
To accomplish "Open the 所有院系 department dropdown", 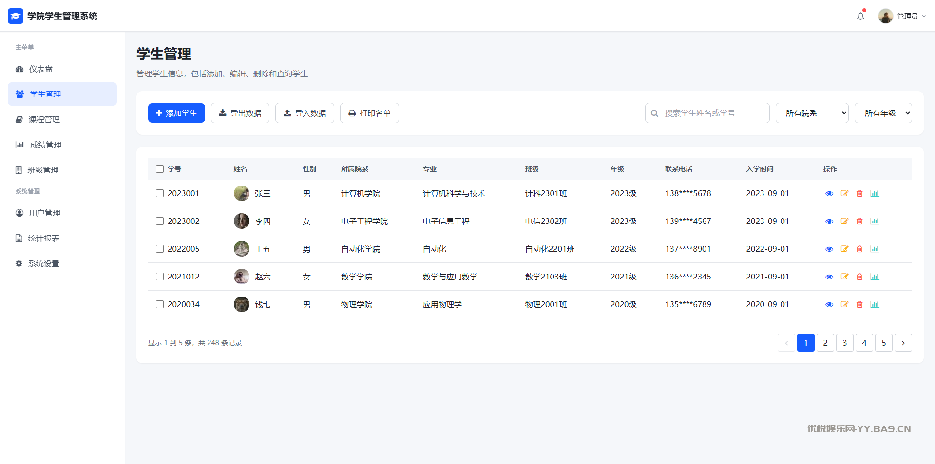I will pos(812,113).
